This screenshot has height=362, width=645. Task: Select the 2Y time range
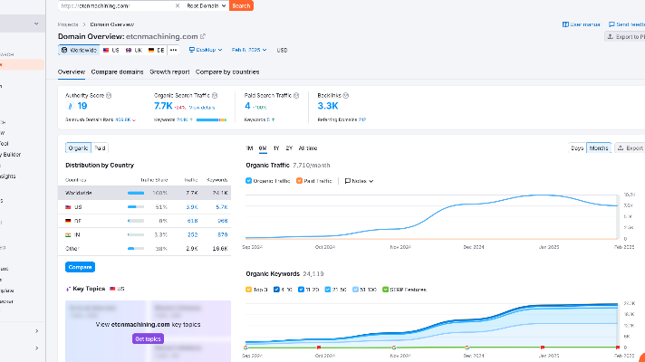[289, 148]
